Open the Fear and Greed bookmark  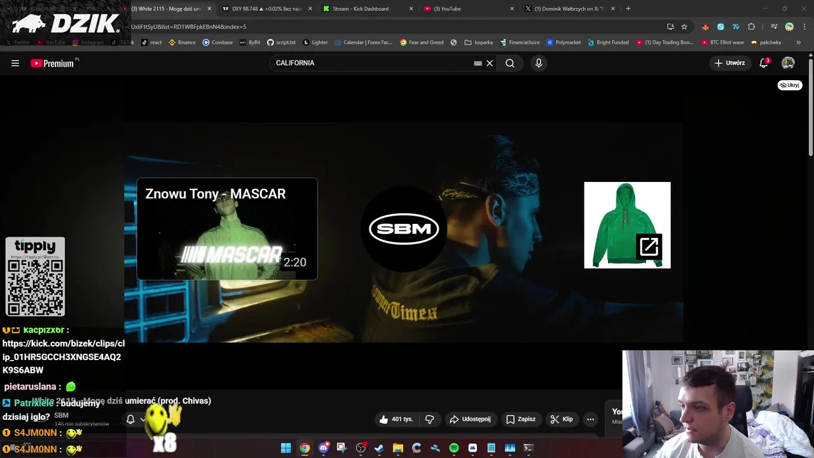(422, 43)
